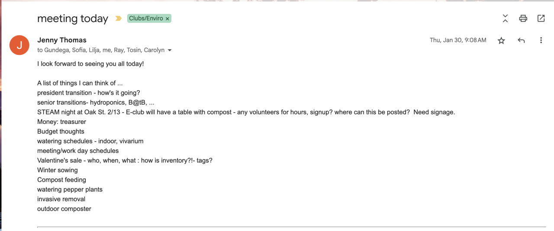
Task: Click the yellow importance marker
Action: (x=118, y=19)
